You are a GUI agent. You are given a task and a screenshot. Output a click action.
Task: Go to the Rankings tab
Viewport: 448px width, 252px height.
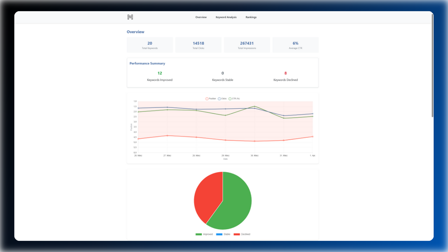251,17
